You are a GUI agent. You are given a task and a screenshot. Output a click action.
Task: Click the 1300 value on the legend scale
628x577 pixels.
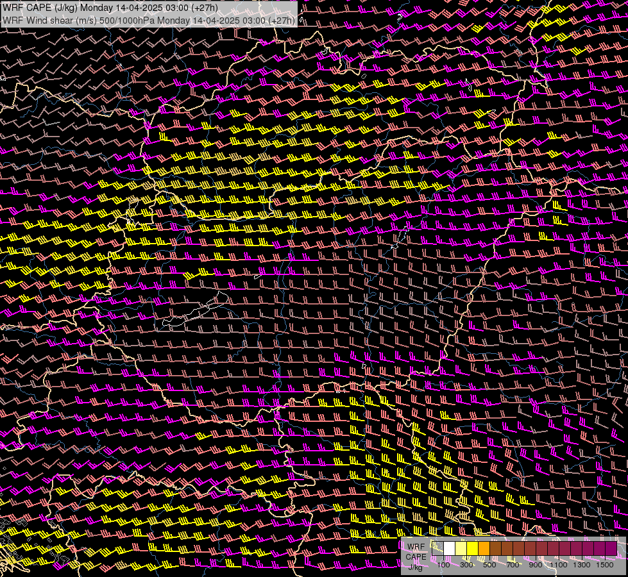click(x=582, y=565)
